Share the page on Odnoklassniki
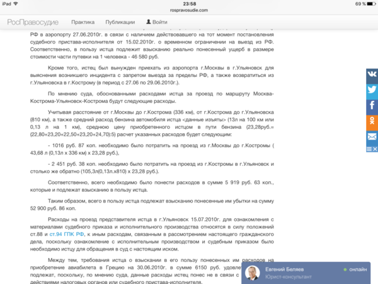This screenshot has width=378, height=284. pos(372,121)
